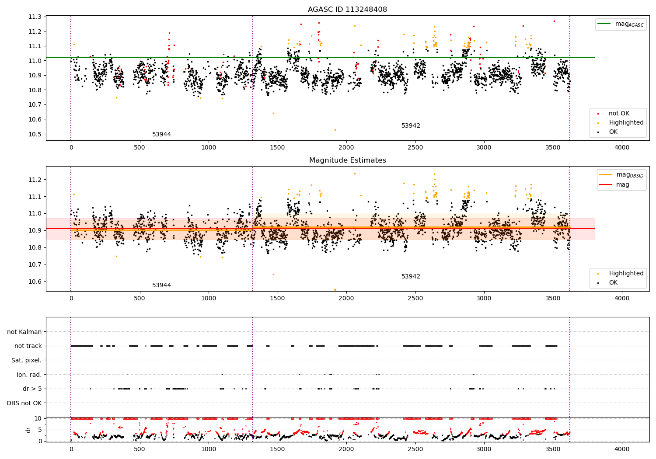656x459 pixels.
Task: Click orange 'Highlighted' legend marker in middle plot
Action: click(598, 274)
